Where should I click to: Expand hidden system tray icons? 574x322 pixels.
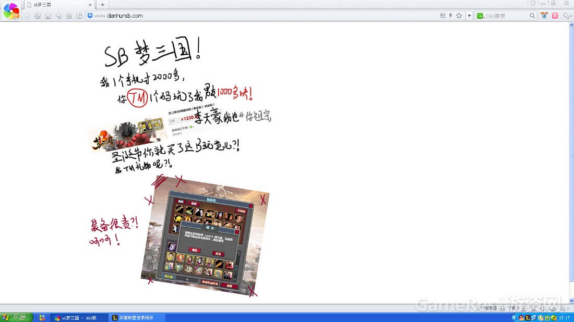tap(515, 318)
